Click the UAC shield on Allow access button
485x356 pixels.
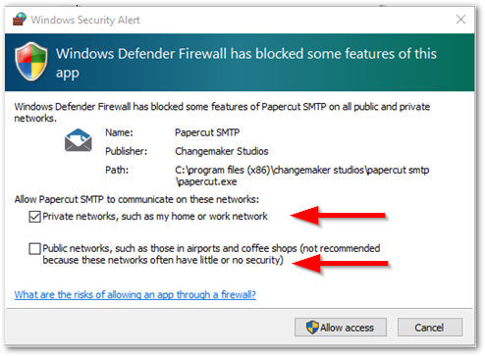pyautogui.click(x=312, y=327)
